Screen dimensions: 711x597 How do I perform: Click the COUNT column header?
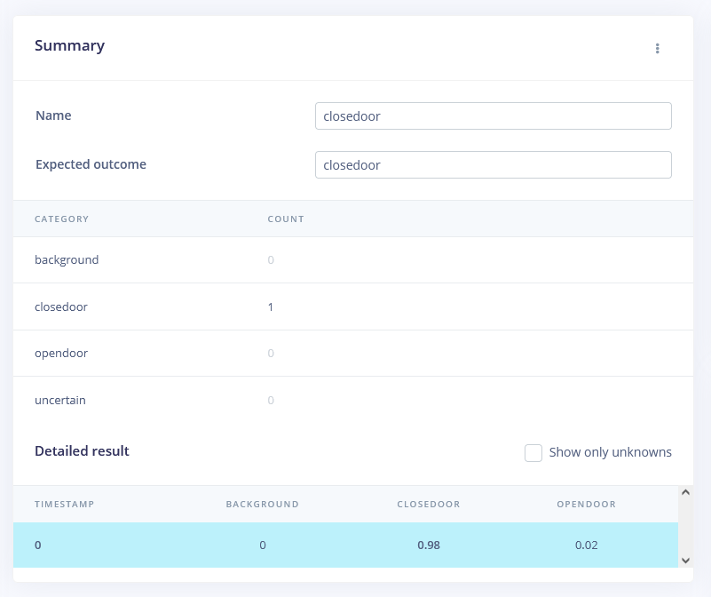tap(286, 219)
